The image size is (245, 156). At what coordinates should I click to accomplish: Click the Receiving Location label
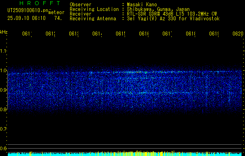point(94,9)
